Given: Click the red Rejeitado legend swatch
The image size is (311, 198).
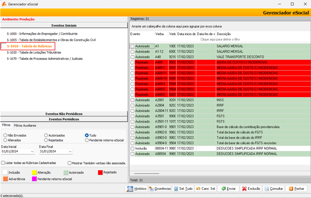Looking at the screenshot, I should click(100, 172).
